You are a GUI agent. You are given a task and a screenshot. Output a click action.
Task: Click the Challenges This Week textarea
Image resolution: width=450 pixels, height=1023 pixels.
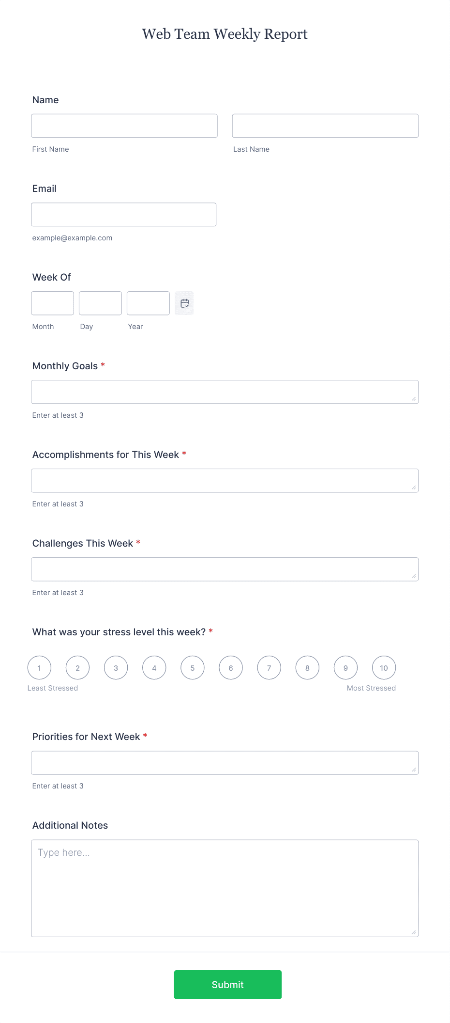225,569
